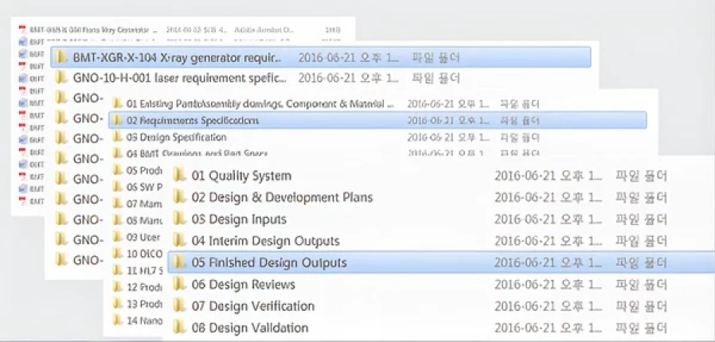This screenshot has height=342, width=715.
Task: Click type cell of BMT-XGR-X-104 row
Action: click(x=436, y=58)
